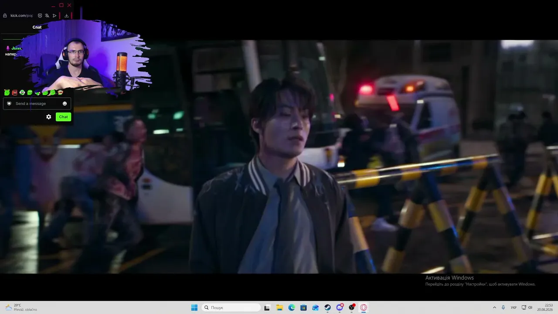The image size is (558, 314).
Task: Open network settings from the system tray
Action: [524, 307]
